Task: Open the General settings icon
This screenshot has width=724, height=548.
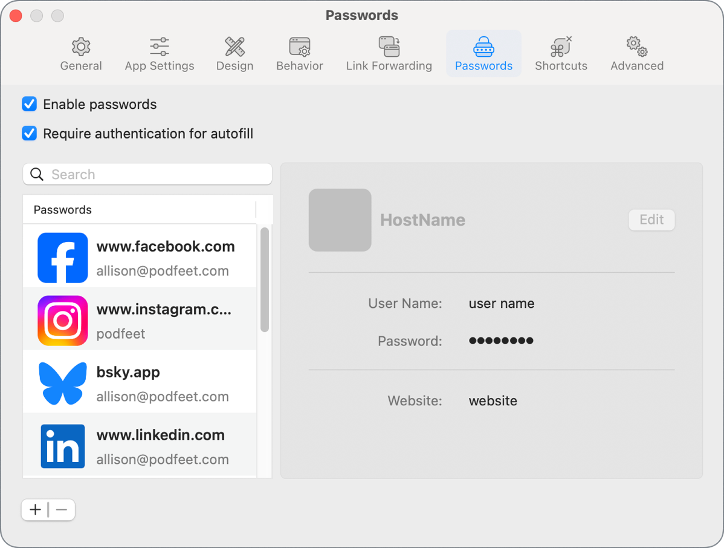Action: (80, 46)
